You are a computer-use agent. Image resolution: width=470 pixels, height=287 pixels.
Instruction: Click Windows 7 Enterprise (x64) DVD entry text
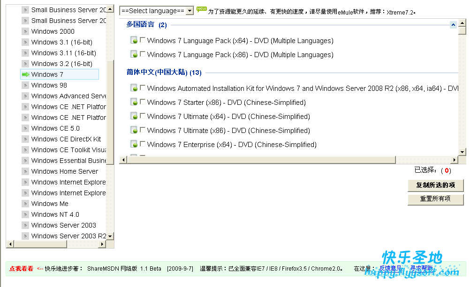click(x=232, y=145)
